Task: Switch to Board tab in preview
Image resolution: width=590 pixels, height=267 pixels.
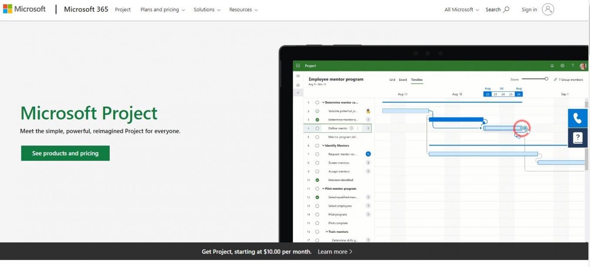Action: [x=403, y=80]
